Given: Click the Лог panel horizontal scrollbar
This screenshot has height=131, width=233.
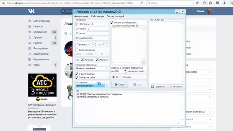Looking at the screenshot, I should [128, 123].
